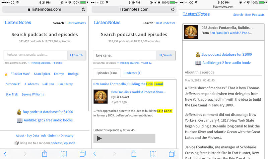This screenshot has height=159, width=268.
Task: Show open tabs in left screen toolbar
Action: (x=83, y=154)
